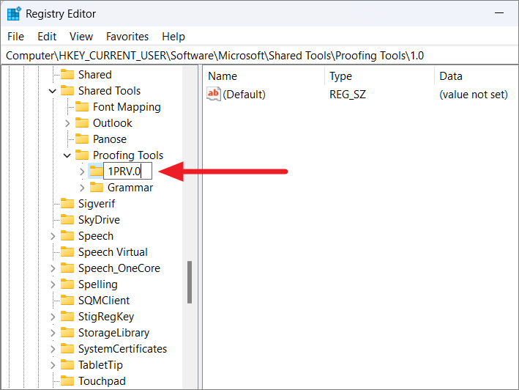Click the Touchpad folder icon
This screenshot has height=390, width=519.
tap(67, 381)
